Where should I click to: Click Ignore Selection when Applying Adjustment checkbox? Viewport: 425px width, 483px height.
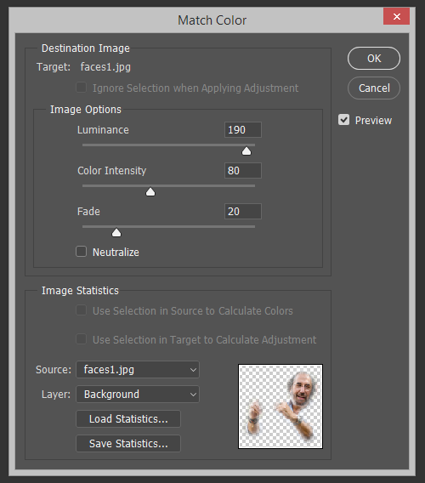[x=82, y=88]
